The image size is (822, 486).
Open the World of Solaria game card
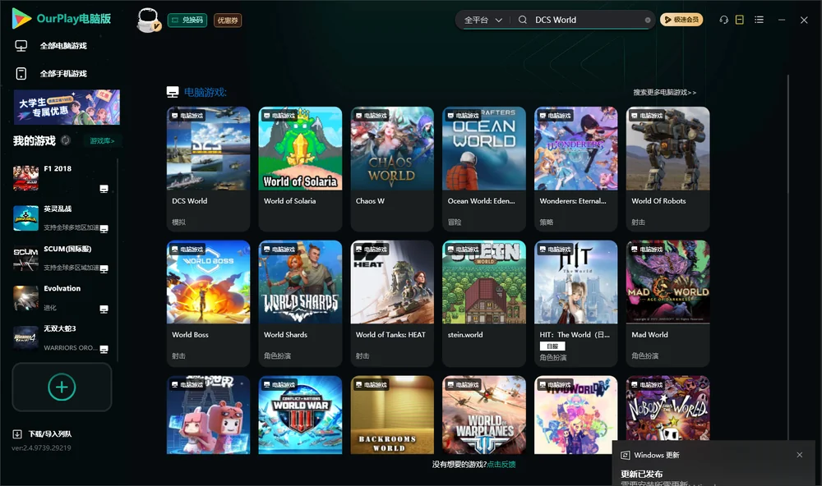coord(300,168)
